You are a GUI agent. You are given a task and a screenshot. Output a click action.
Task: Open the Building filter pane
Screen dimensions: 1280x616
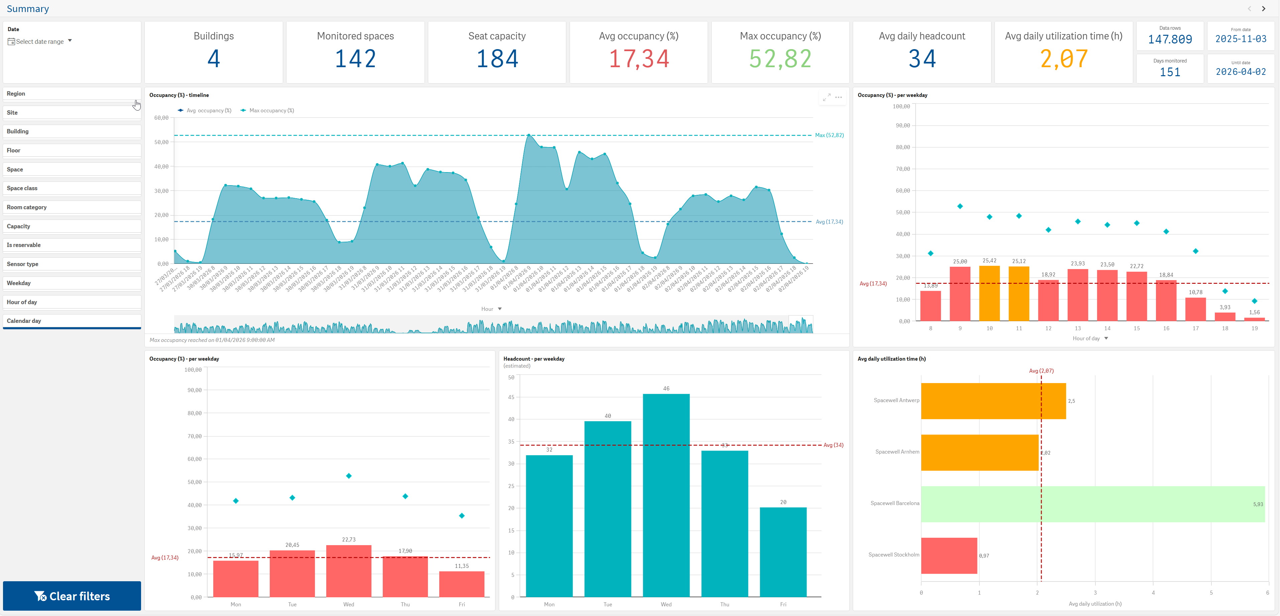(72, 132)
